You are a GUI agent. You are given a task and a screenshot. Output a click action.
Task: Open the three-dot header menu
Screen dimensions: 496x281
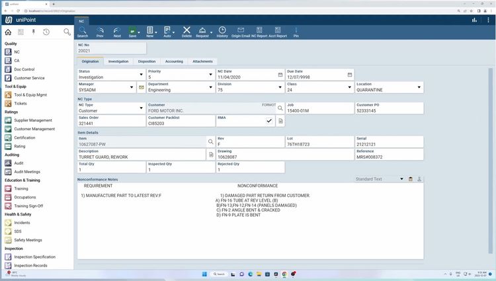point(488,20)
